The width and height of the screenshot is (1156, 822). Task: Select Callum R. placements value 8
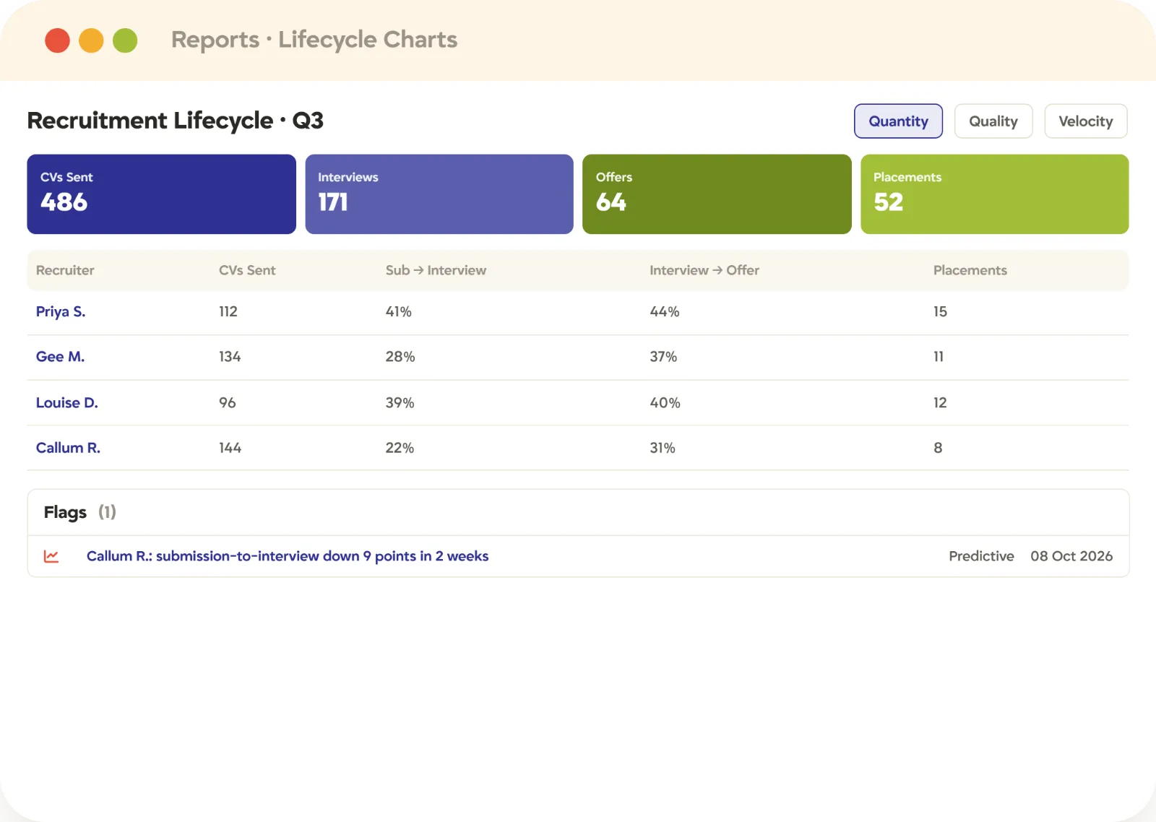tap(938, 448)
